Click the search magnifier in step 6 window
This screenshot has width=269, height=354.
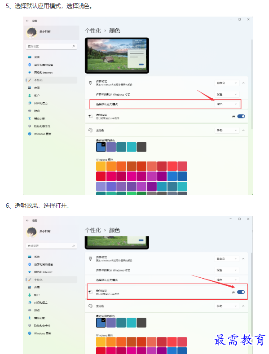74,246
